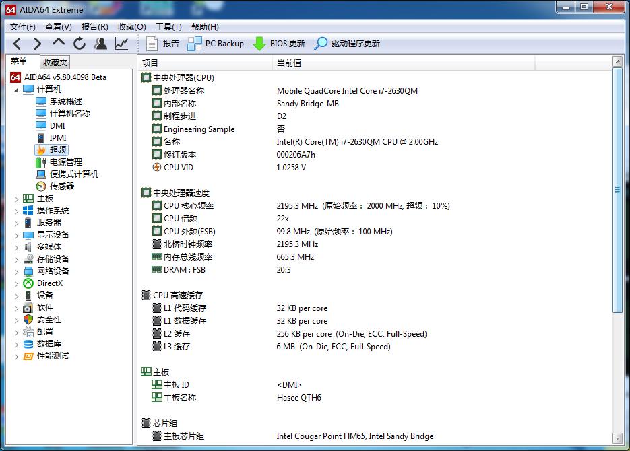The height and width of the screenshot is (451, 630).
Task: Expand the 主板 tree node
Action: (17, 199)
